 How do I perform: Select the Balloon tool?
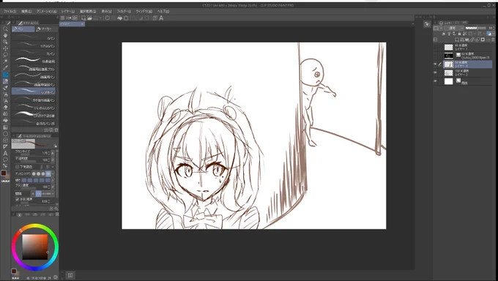pyautogui.click(x=5, y=160)
